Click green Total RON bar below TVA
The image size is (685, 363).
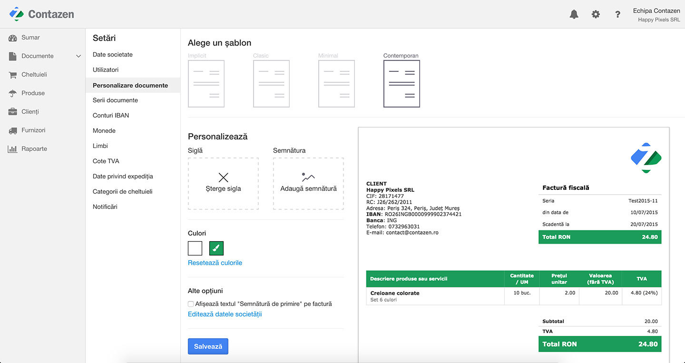(x=600, y=344)
